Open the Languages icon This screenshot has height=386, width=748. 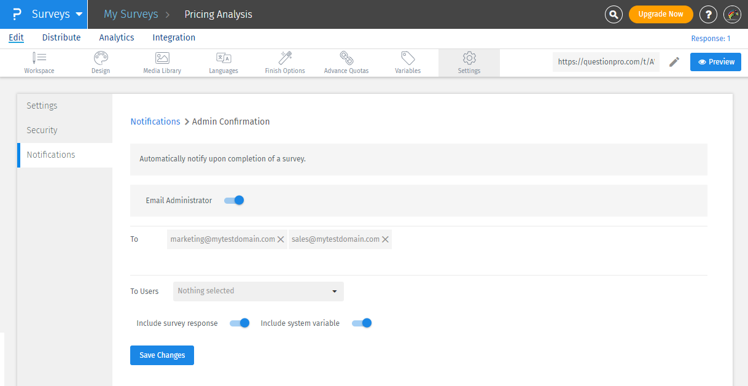pyautogui.click(x=224, y=63)
